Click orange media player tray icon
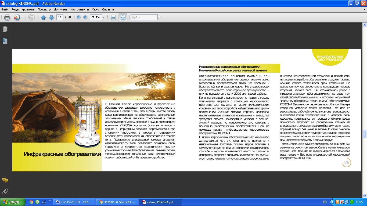This screenshot has height=206, width=367. [337, 202]
